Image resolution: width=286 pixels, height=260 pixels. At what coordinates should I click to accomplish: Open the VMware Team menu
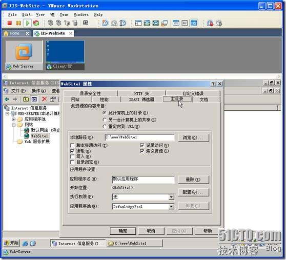(x=64, y=14)
